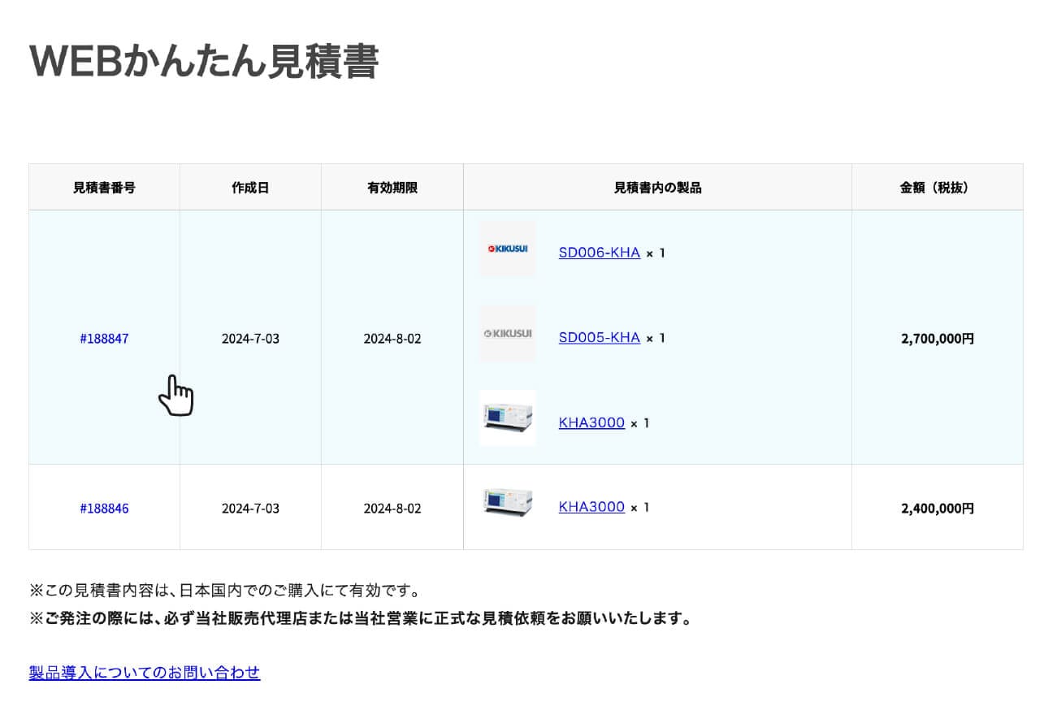Click the 有効期限 column header
The height and width of the screenshot is (719, 1044).
click(x=392, y=188)
